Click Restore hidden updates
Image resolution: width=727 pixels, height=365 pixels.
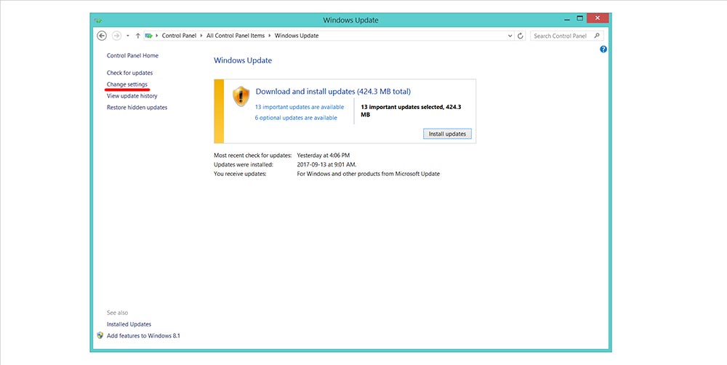tap(137, 108)
